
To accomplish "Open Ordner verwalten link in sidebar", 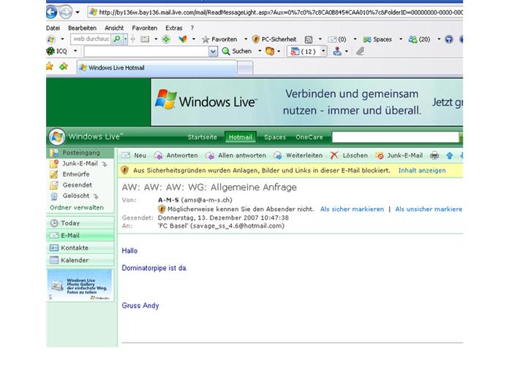I will click(76, 207).
